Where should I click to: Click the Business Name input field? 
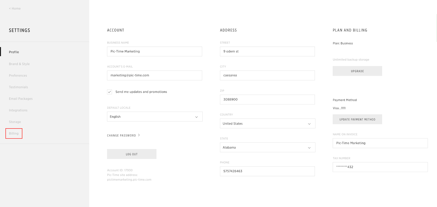[x=155, y=51]
